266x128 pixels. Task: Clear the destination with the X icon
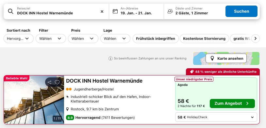coord(102,11)
